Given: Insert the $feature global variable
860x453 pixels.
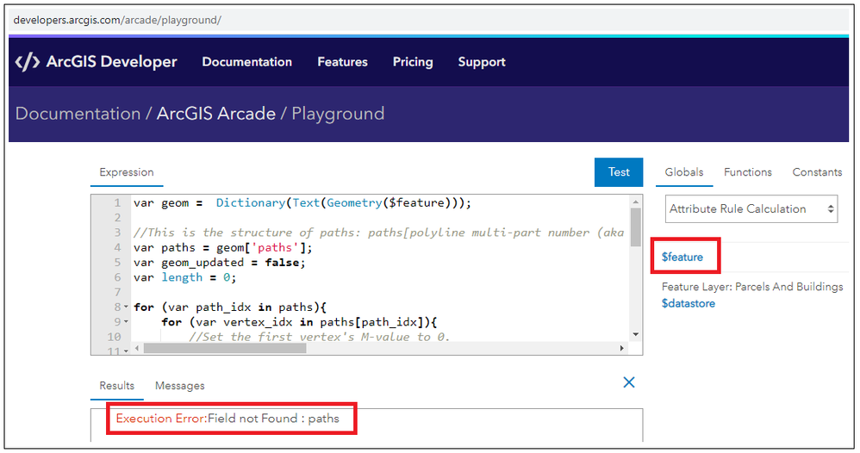Looking at the screenshot, I should click(x=682, y=257).
